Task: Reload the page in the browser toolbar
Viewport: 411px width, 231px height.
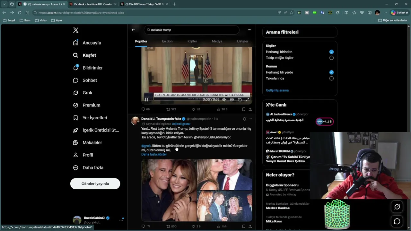Action: (x=20, y=13)
